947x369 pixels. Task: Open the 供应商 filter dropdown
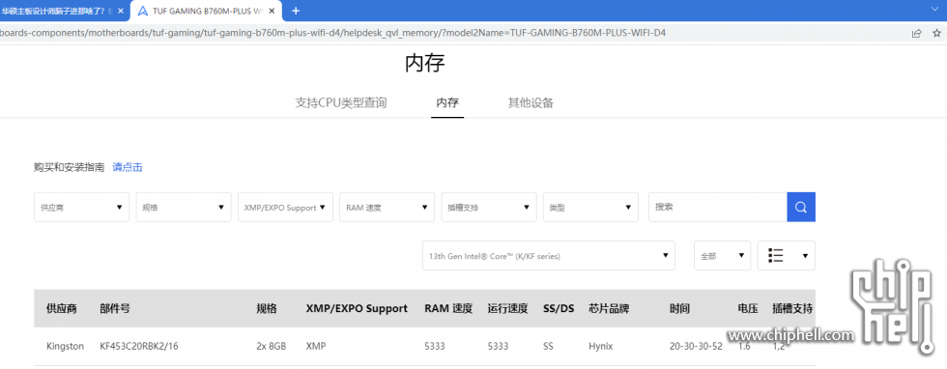click(81, 207)
